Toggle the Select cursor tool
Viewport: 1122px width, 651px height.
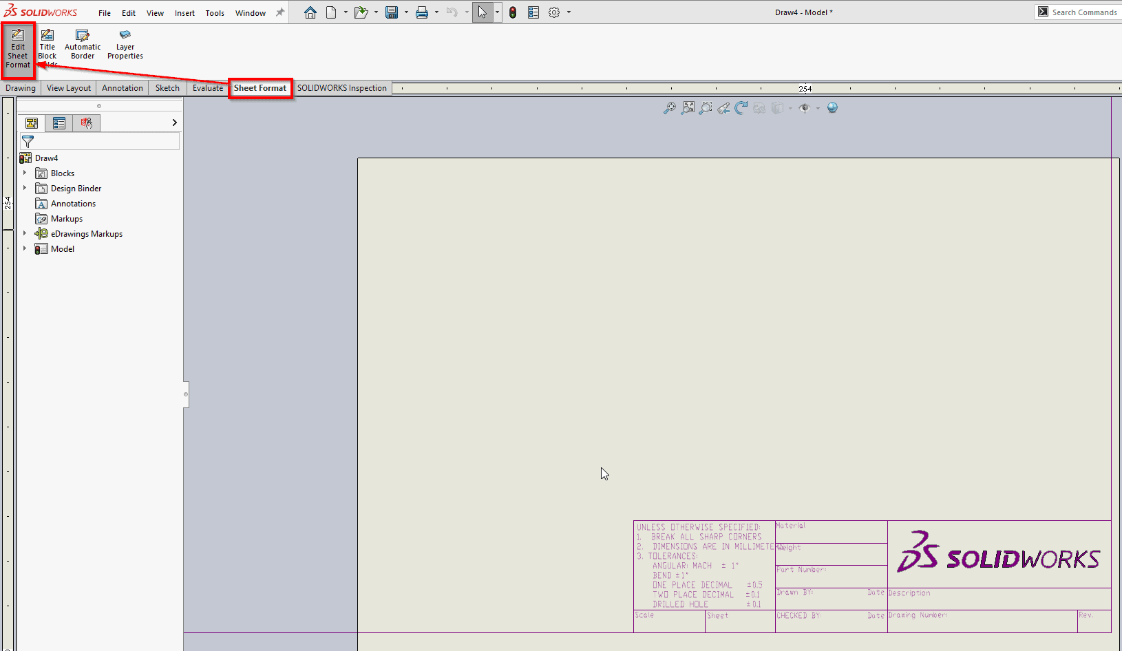tap(482, 12)
